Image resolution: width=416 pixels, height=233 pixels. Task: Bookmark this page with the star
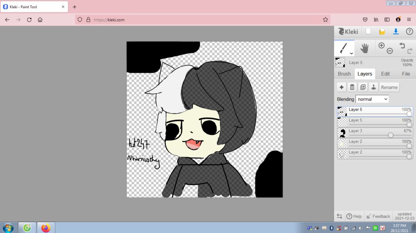click(325, 19)
